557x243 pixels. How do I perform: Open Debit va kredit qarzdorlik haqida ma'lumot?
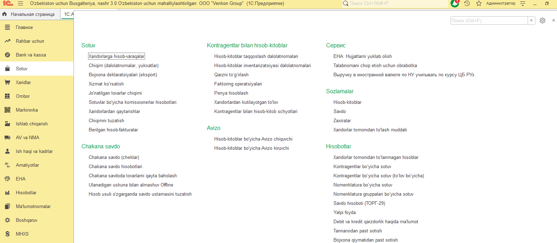point(376,221)
